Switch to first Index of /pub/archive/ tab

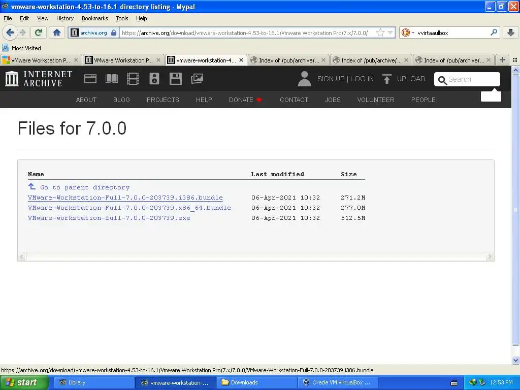coord(288,60)
